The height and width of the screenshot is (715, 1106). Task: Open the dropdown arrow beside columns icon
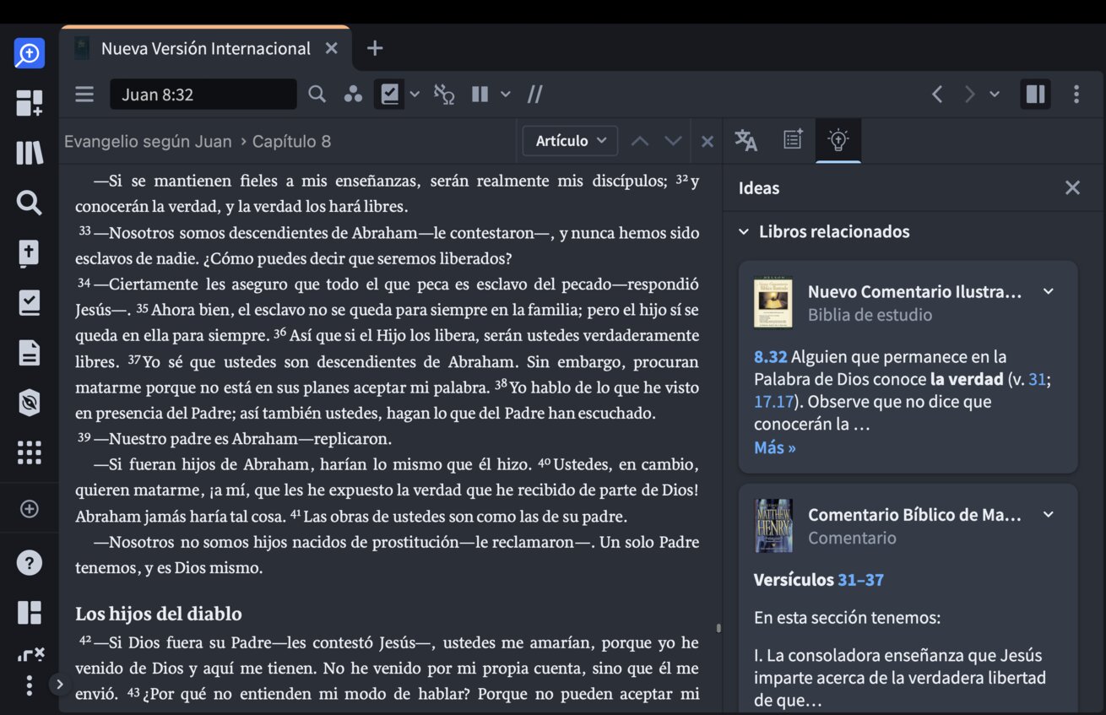pos(506,94)
